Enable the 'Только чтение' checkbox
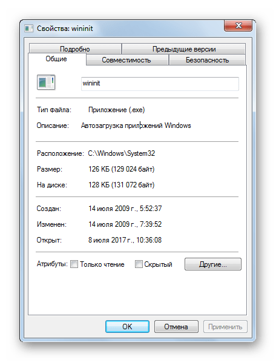Image resolution: width=276 pixels, height=362 pixels. point(74,264)
